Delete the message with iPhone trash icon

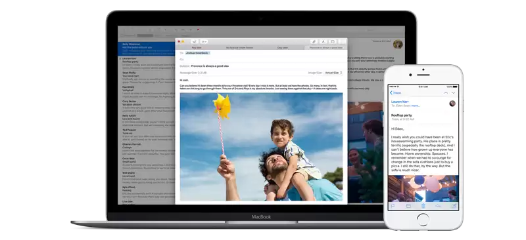tap(423, 206)
